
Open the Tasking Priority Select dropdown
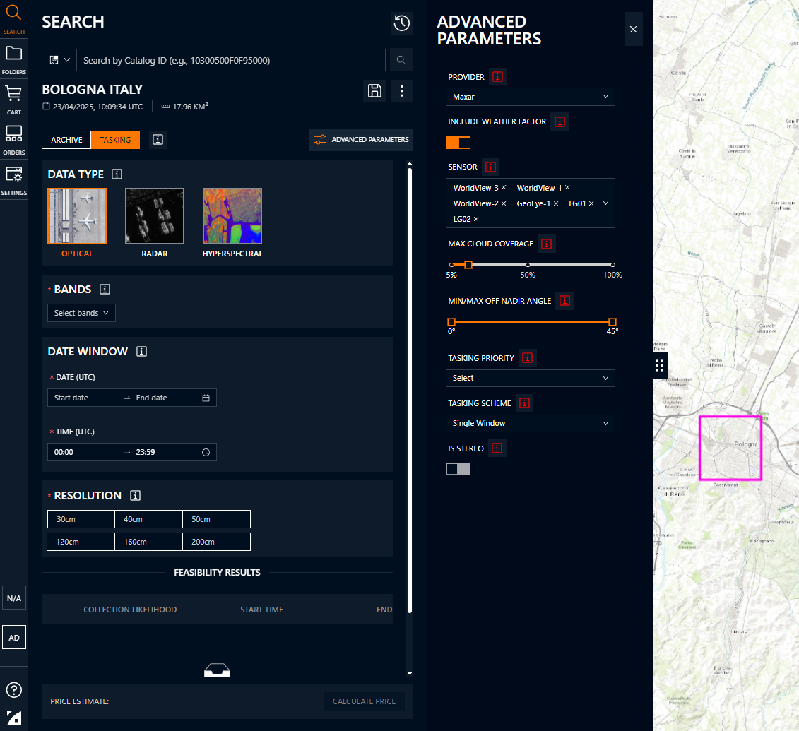pyautogui.click(x=530, y=378)
